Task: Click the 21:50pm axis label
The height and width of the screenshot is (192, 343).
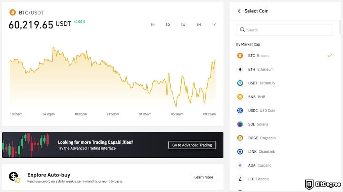Action: click(x=113, y=114)
